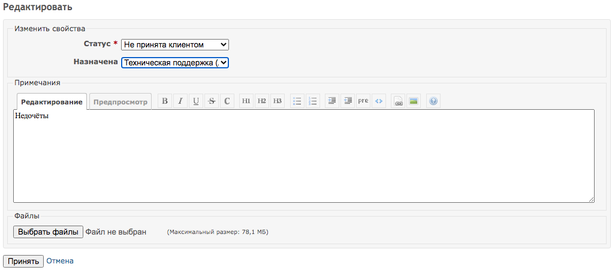Insert inline code with the C button
615x273 pixels.
pyautogui.click(x=227, y=101)
